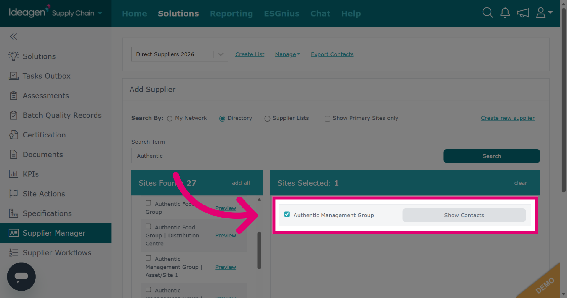The image size is (567, 298).
Task: Click the Tasks Outbox icon
Action: [x=13, y=76]
